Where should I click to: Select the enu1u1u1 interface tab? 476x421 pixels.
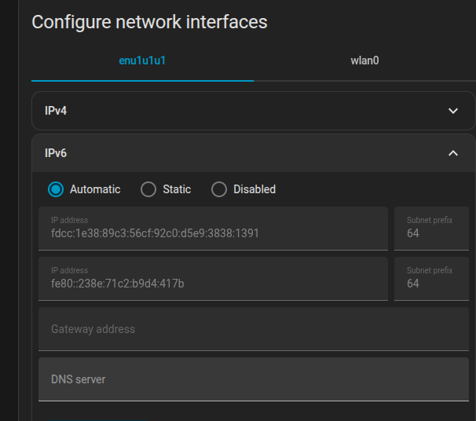tap(142, 60)
